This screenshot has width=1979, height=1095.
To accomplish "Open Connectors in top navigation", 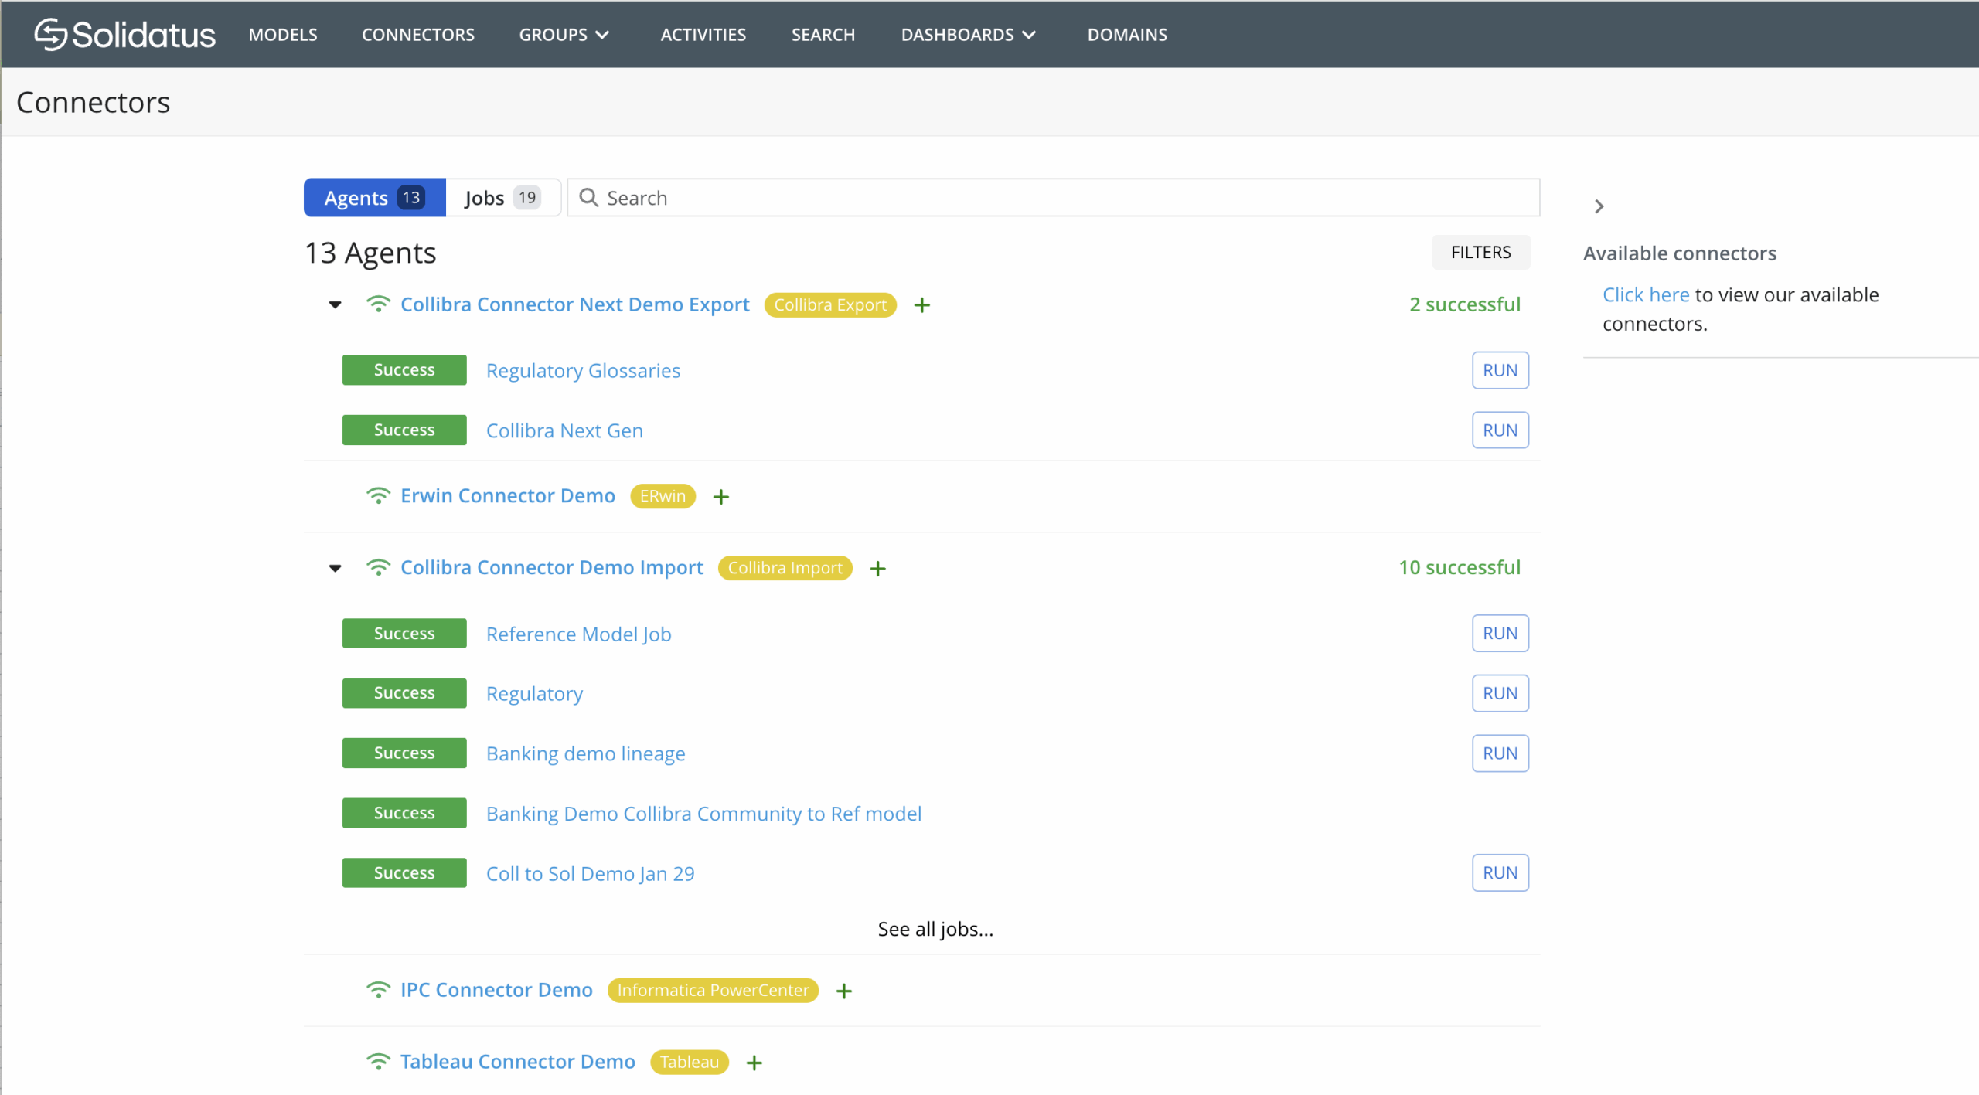I will tap(418, 35).
